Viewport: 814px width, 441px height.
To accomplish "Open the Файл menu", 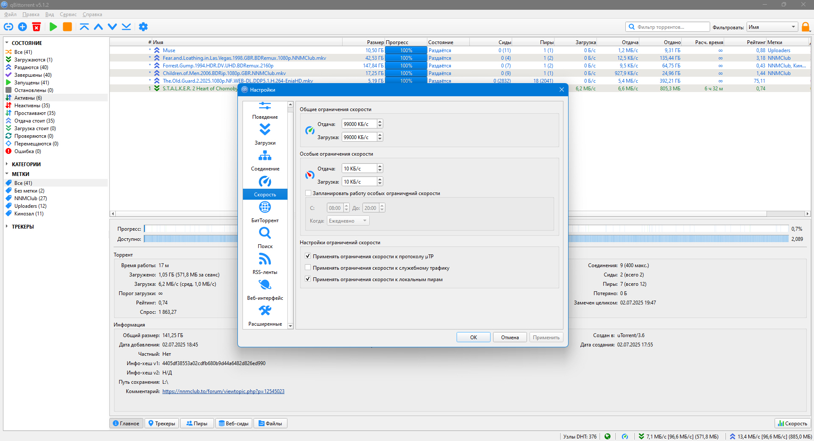I will (x=10, y=14).
